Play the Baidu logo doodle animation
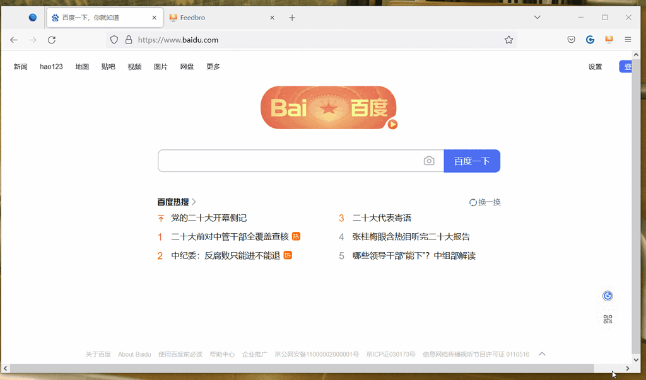646x380 pixels. pyautogui.click(x=392, y=124)
